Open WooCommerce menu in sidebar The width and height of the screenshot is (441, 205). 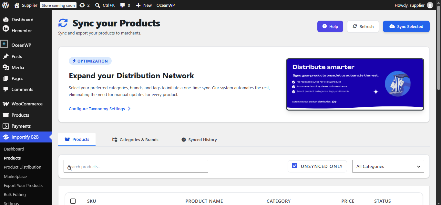(x=27, y=104)
